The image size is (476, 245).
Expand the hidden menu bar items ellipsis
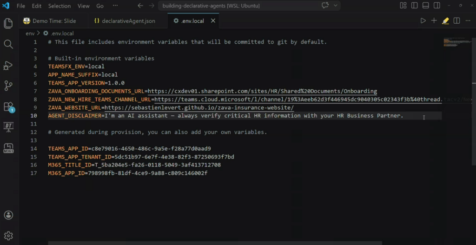point(115,6)
